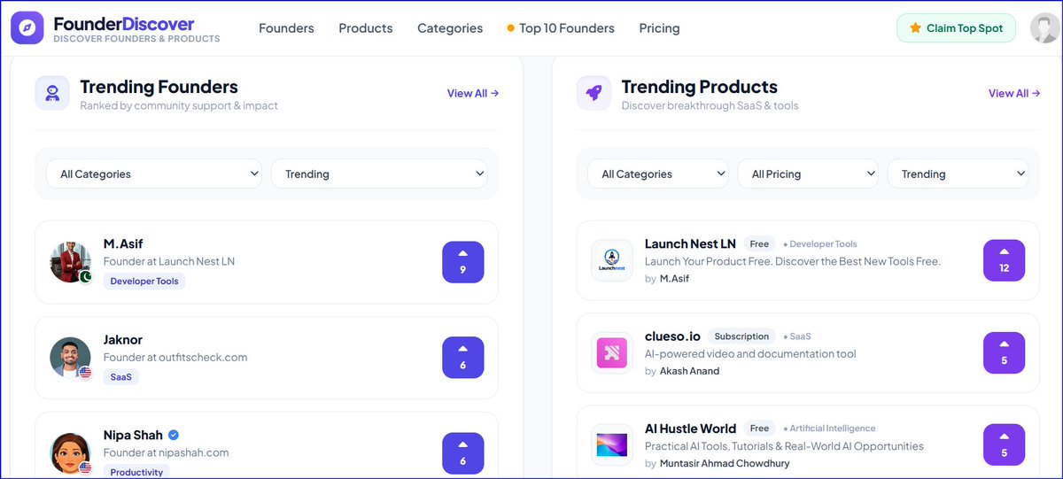
Task: Click the FounderDiscover compass logo icon
Action: [x=27, y=27]
